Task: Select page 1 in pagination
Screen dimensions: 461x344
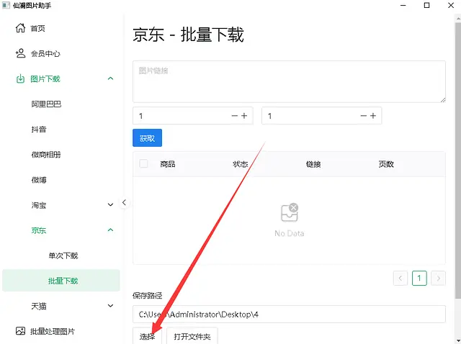Action: pos(419,279)
